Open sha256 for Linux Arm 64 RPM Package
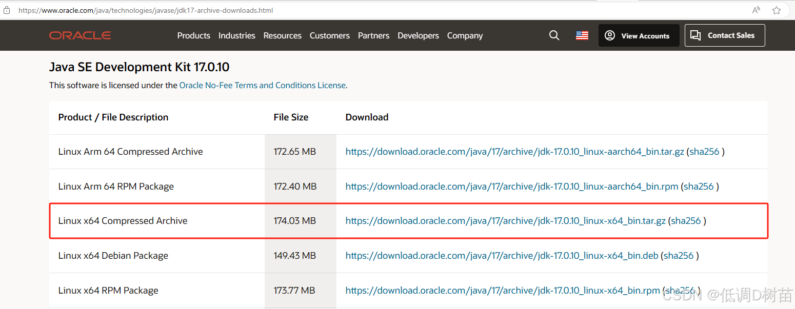This screenshot has width=795, height=309. point(699,187)
